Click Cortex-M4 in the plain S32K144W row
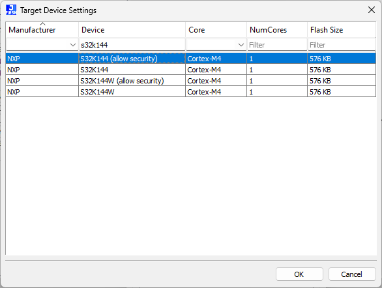This screenshot has width=382, height=288. 204,92
